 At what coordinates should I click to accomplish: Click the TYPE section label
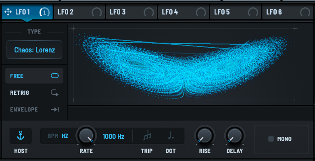click(34, 32)
